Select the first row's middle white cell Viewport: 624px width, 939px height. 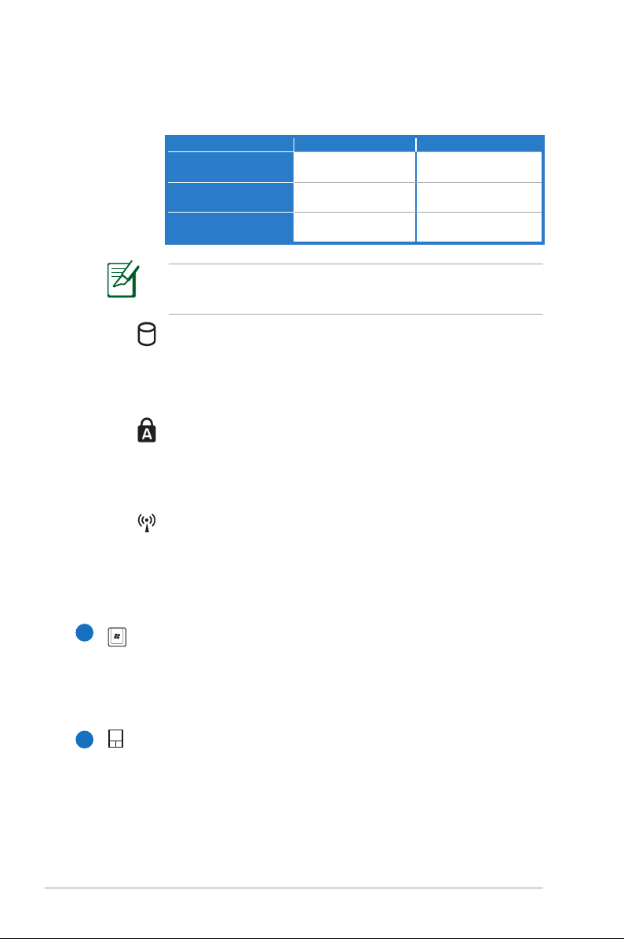[x=354, y=167]
